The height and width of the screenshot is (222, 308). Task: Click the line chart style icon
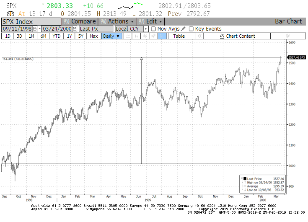(x=127, y=36)
